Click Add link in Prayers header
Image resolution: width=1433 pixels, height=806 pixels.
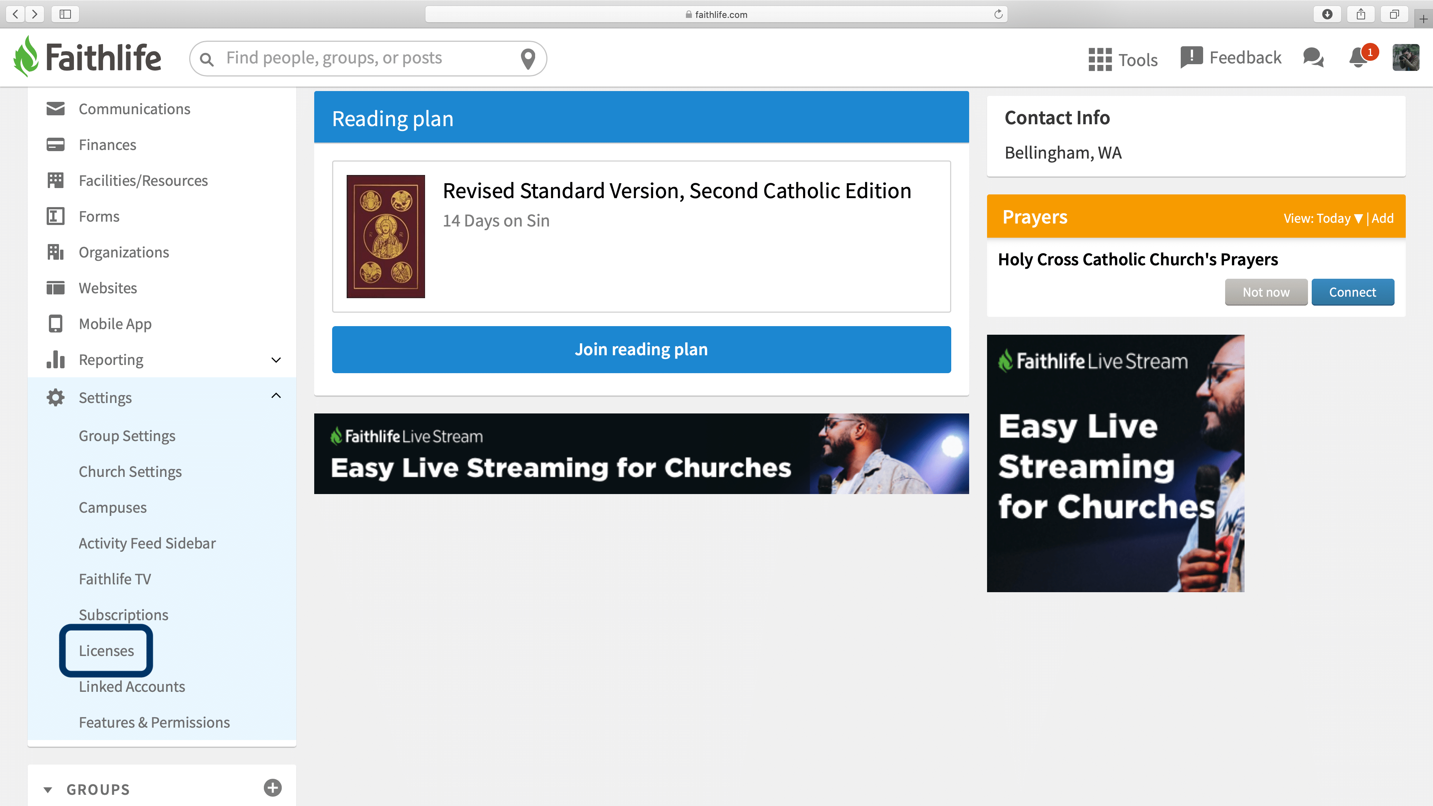(x=1382, y=218)
